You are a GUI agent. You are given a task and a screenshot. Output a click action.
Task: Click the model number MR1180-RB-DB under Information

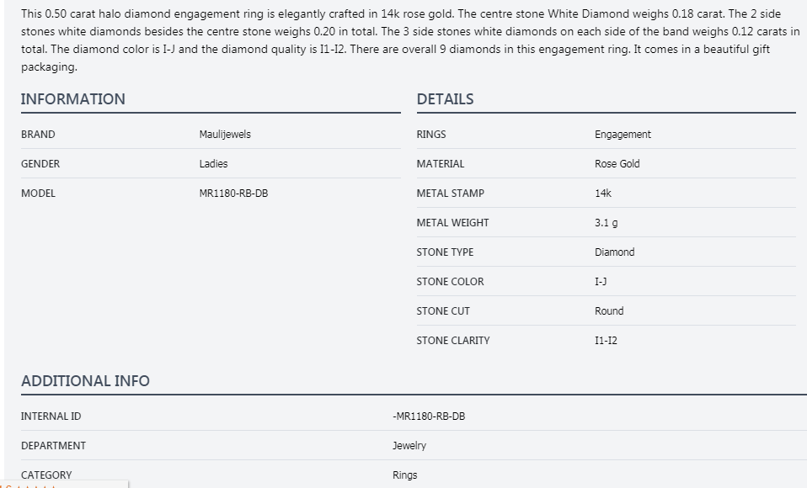click(234, 194)
